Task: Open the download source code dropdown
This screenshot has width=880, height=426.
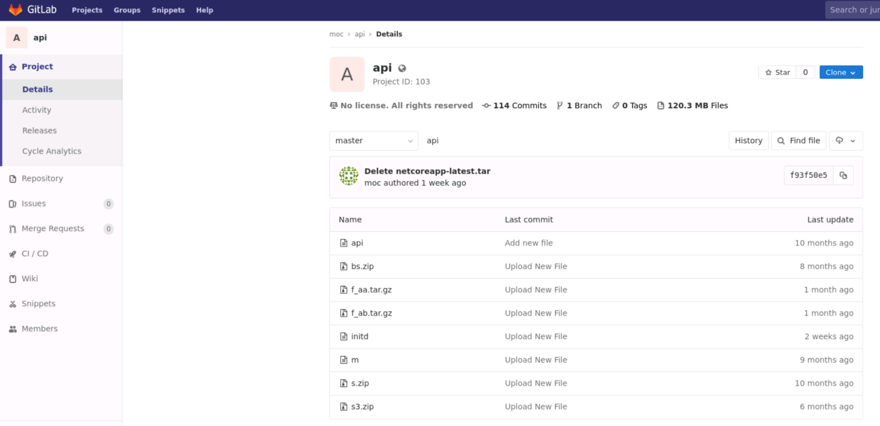Action: point(846,141)
